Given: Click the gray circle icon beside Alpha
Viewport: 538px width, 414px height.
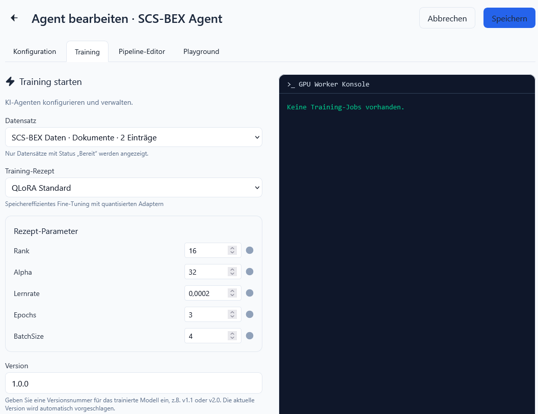Looking at the screenshot, I should [250, 272].
